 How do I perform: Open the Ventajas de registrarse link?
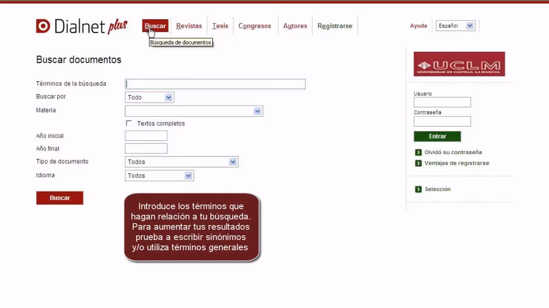(x=457, y=163)
